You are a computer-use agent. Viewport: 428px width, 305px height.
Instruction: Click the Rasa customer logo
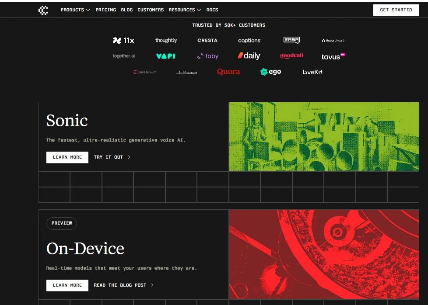click(x=291, y=40)
